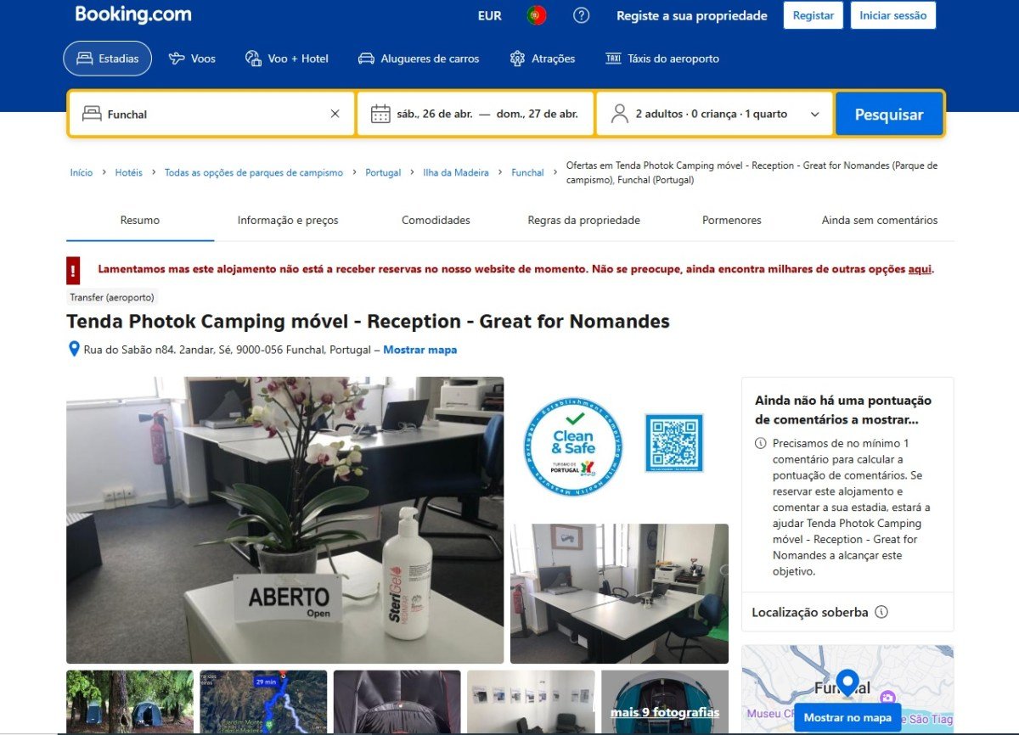
Task: Open the office desks photo
Action: click(x=619, y=593)
